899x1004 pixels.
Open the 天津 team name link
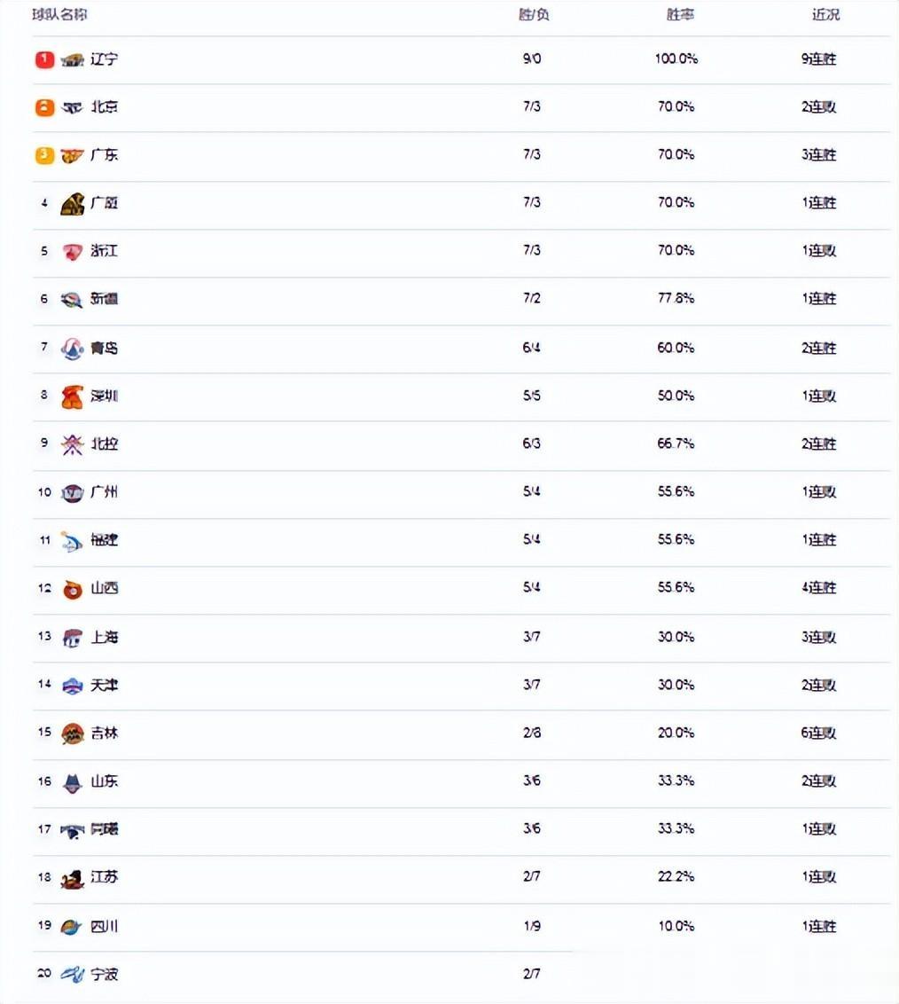coord(105,685)
